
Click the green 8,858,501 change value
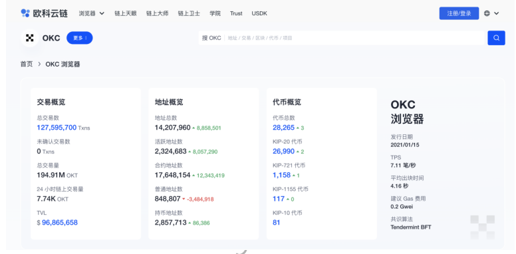(x=209, y=128)
